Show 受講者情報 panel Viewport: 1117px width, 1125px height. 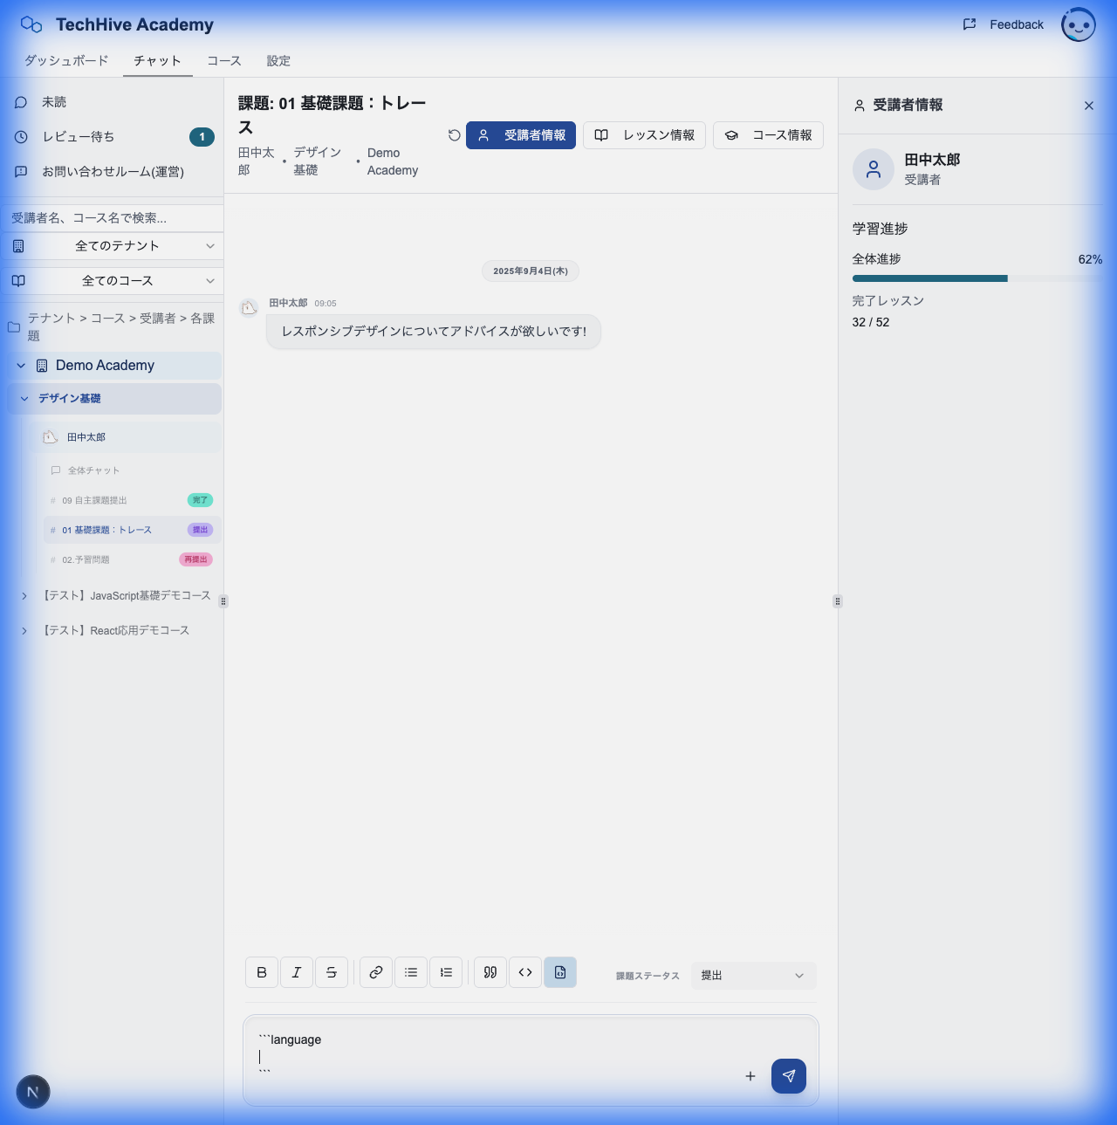point(521,135)
